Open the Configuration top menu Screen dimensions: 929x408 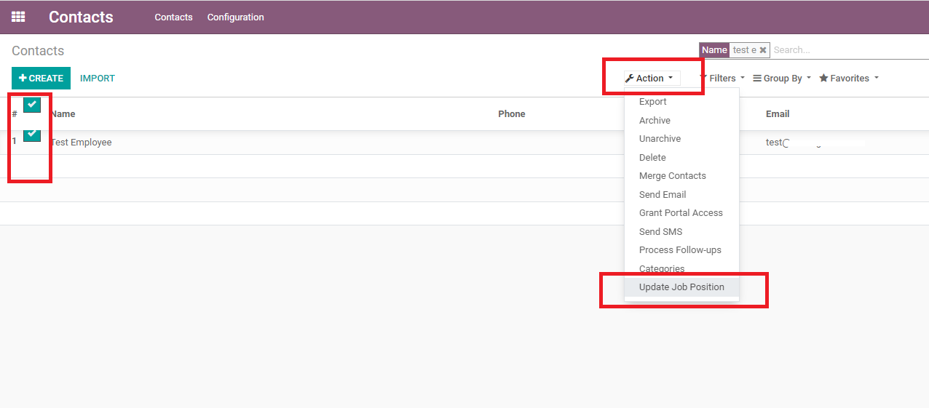pos(235,17)
